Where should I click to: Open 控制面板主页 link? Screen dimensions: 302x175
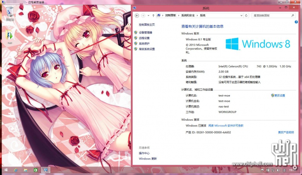pyautogui.click(x=147, y=25)
